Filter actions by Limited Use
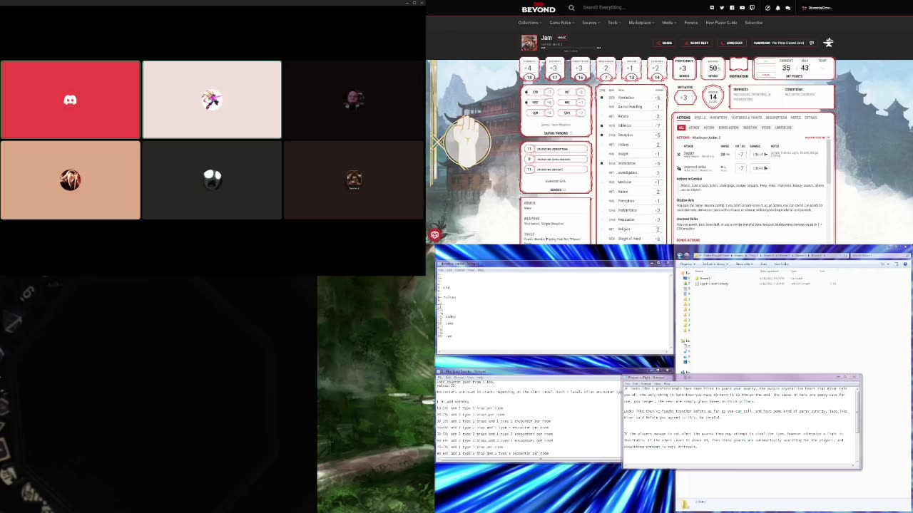Image resolution: width=913 pixels, height=513 pixels. (783, 128)
